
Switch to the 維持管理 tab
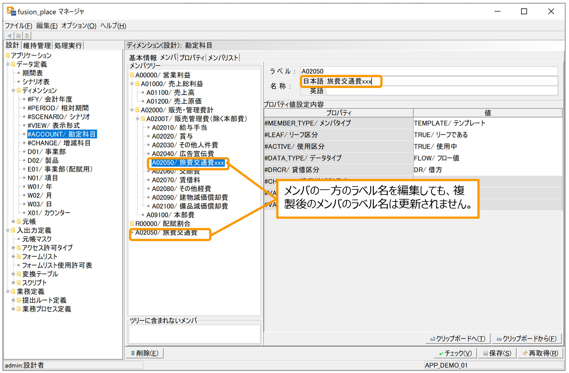tap(37, 46)
